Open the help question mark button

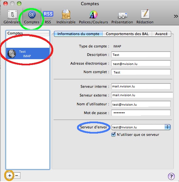coord(171,176)
